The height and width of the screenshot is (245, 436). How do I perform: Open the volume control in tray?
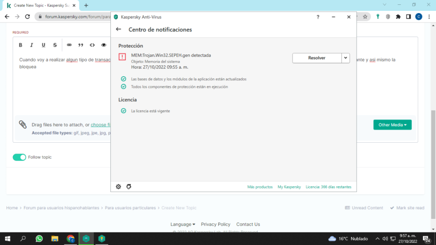click(x=385, y=238)
